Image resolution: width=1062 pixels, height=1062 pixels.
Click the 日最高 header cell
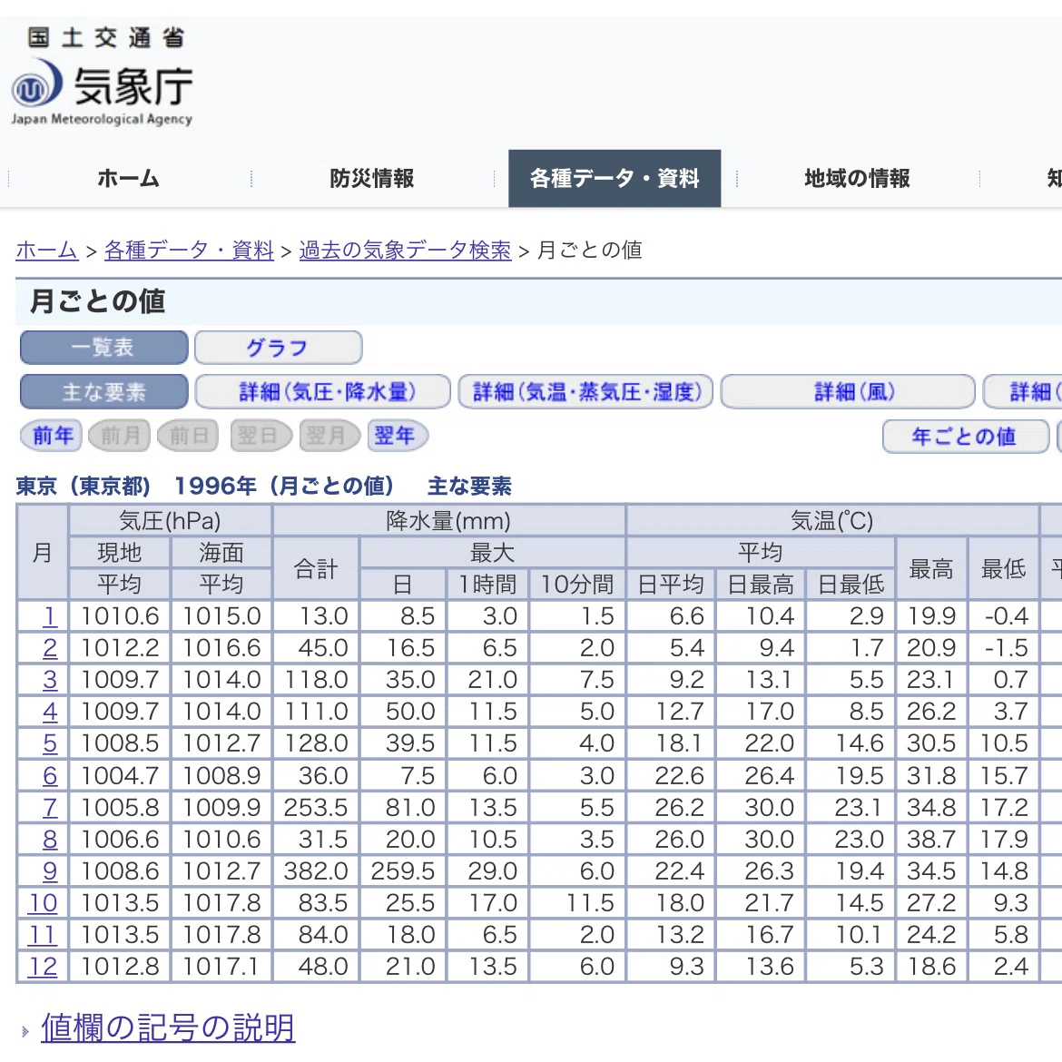coord(761,584)
